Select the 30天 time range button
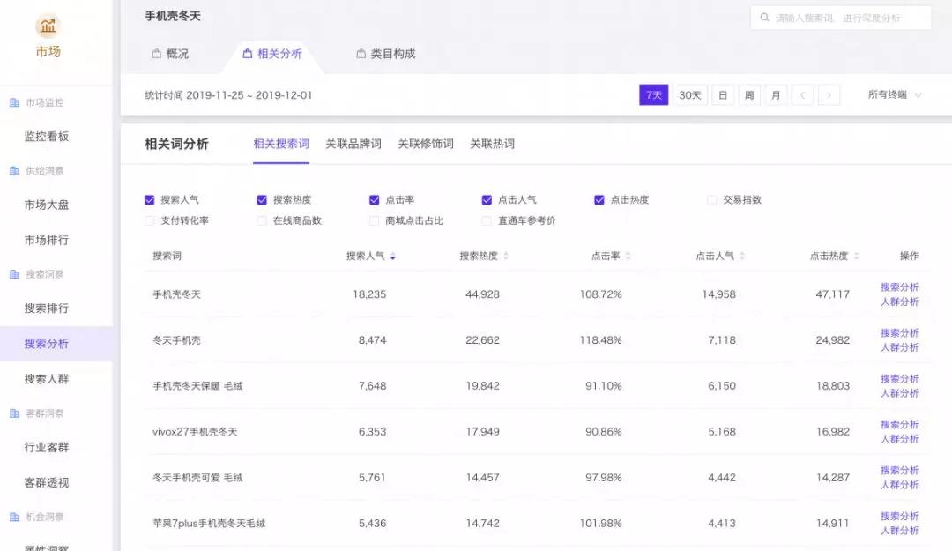 coord(689,94)
